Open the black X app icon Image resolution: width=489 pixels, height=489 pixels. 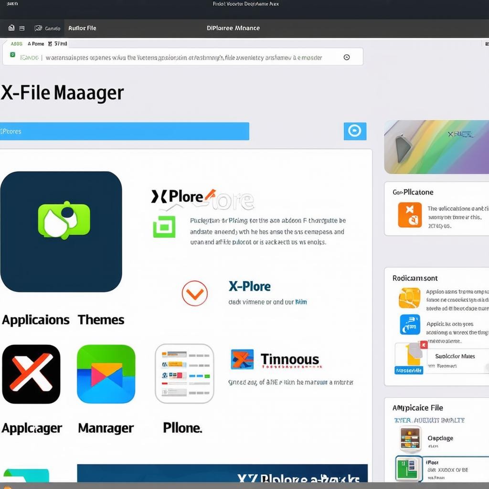click(32, 374)
